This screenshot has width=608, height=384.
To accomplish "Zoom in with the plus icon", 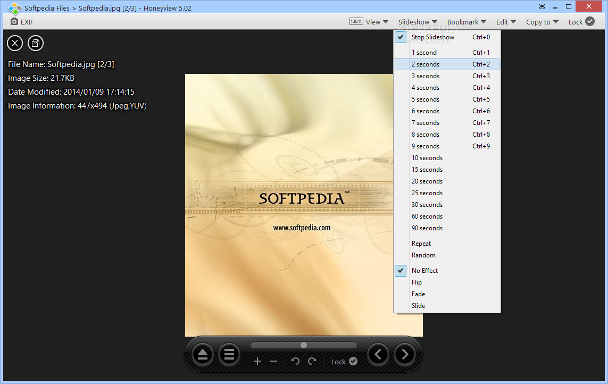I will 257,362.
